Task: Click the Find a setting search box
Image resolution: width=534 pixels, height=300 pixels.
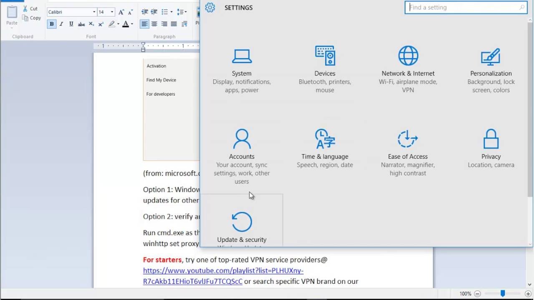Action: [x=466, y=7]
